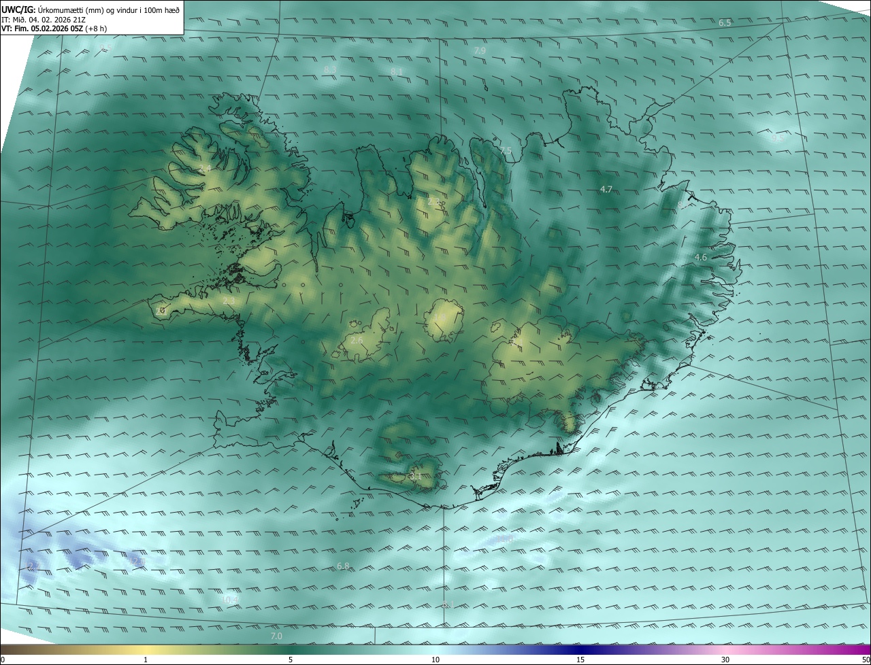Click the 30 tick label on the colour scale
This screenshot has height=665, width=871.
coord(725,660)
